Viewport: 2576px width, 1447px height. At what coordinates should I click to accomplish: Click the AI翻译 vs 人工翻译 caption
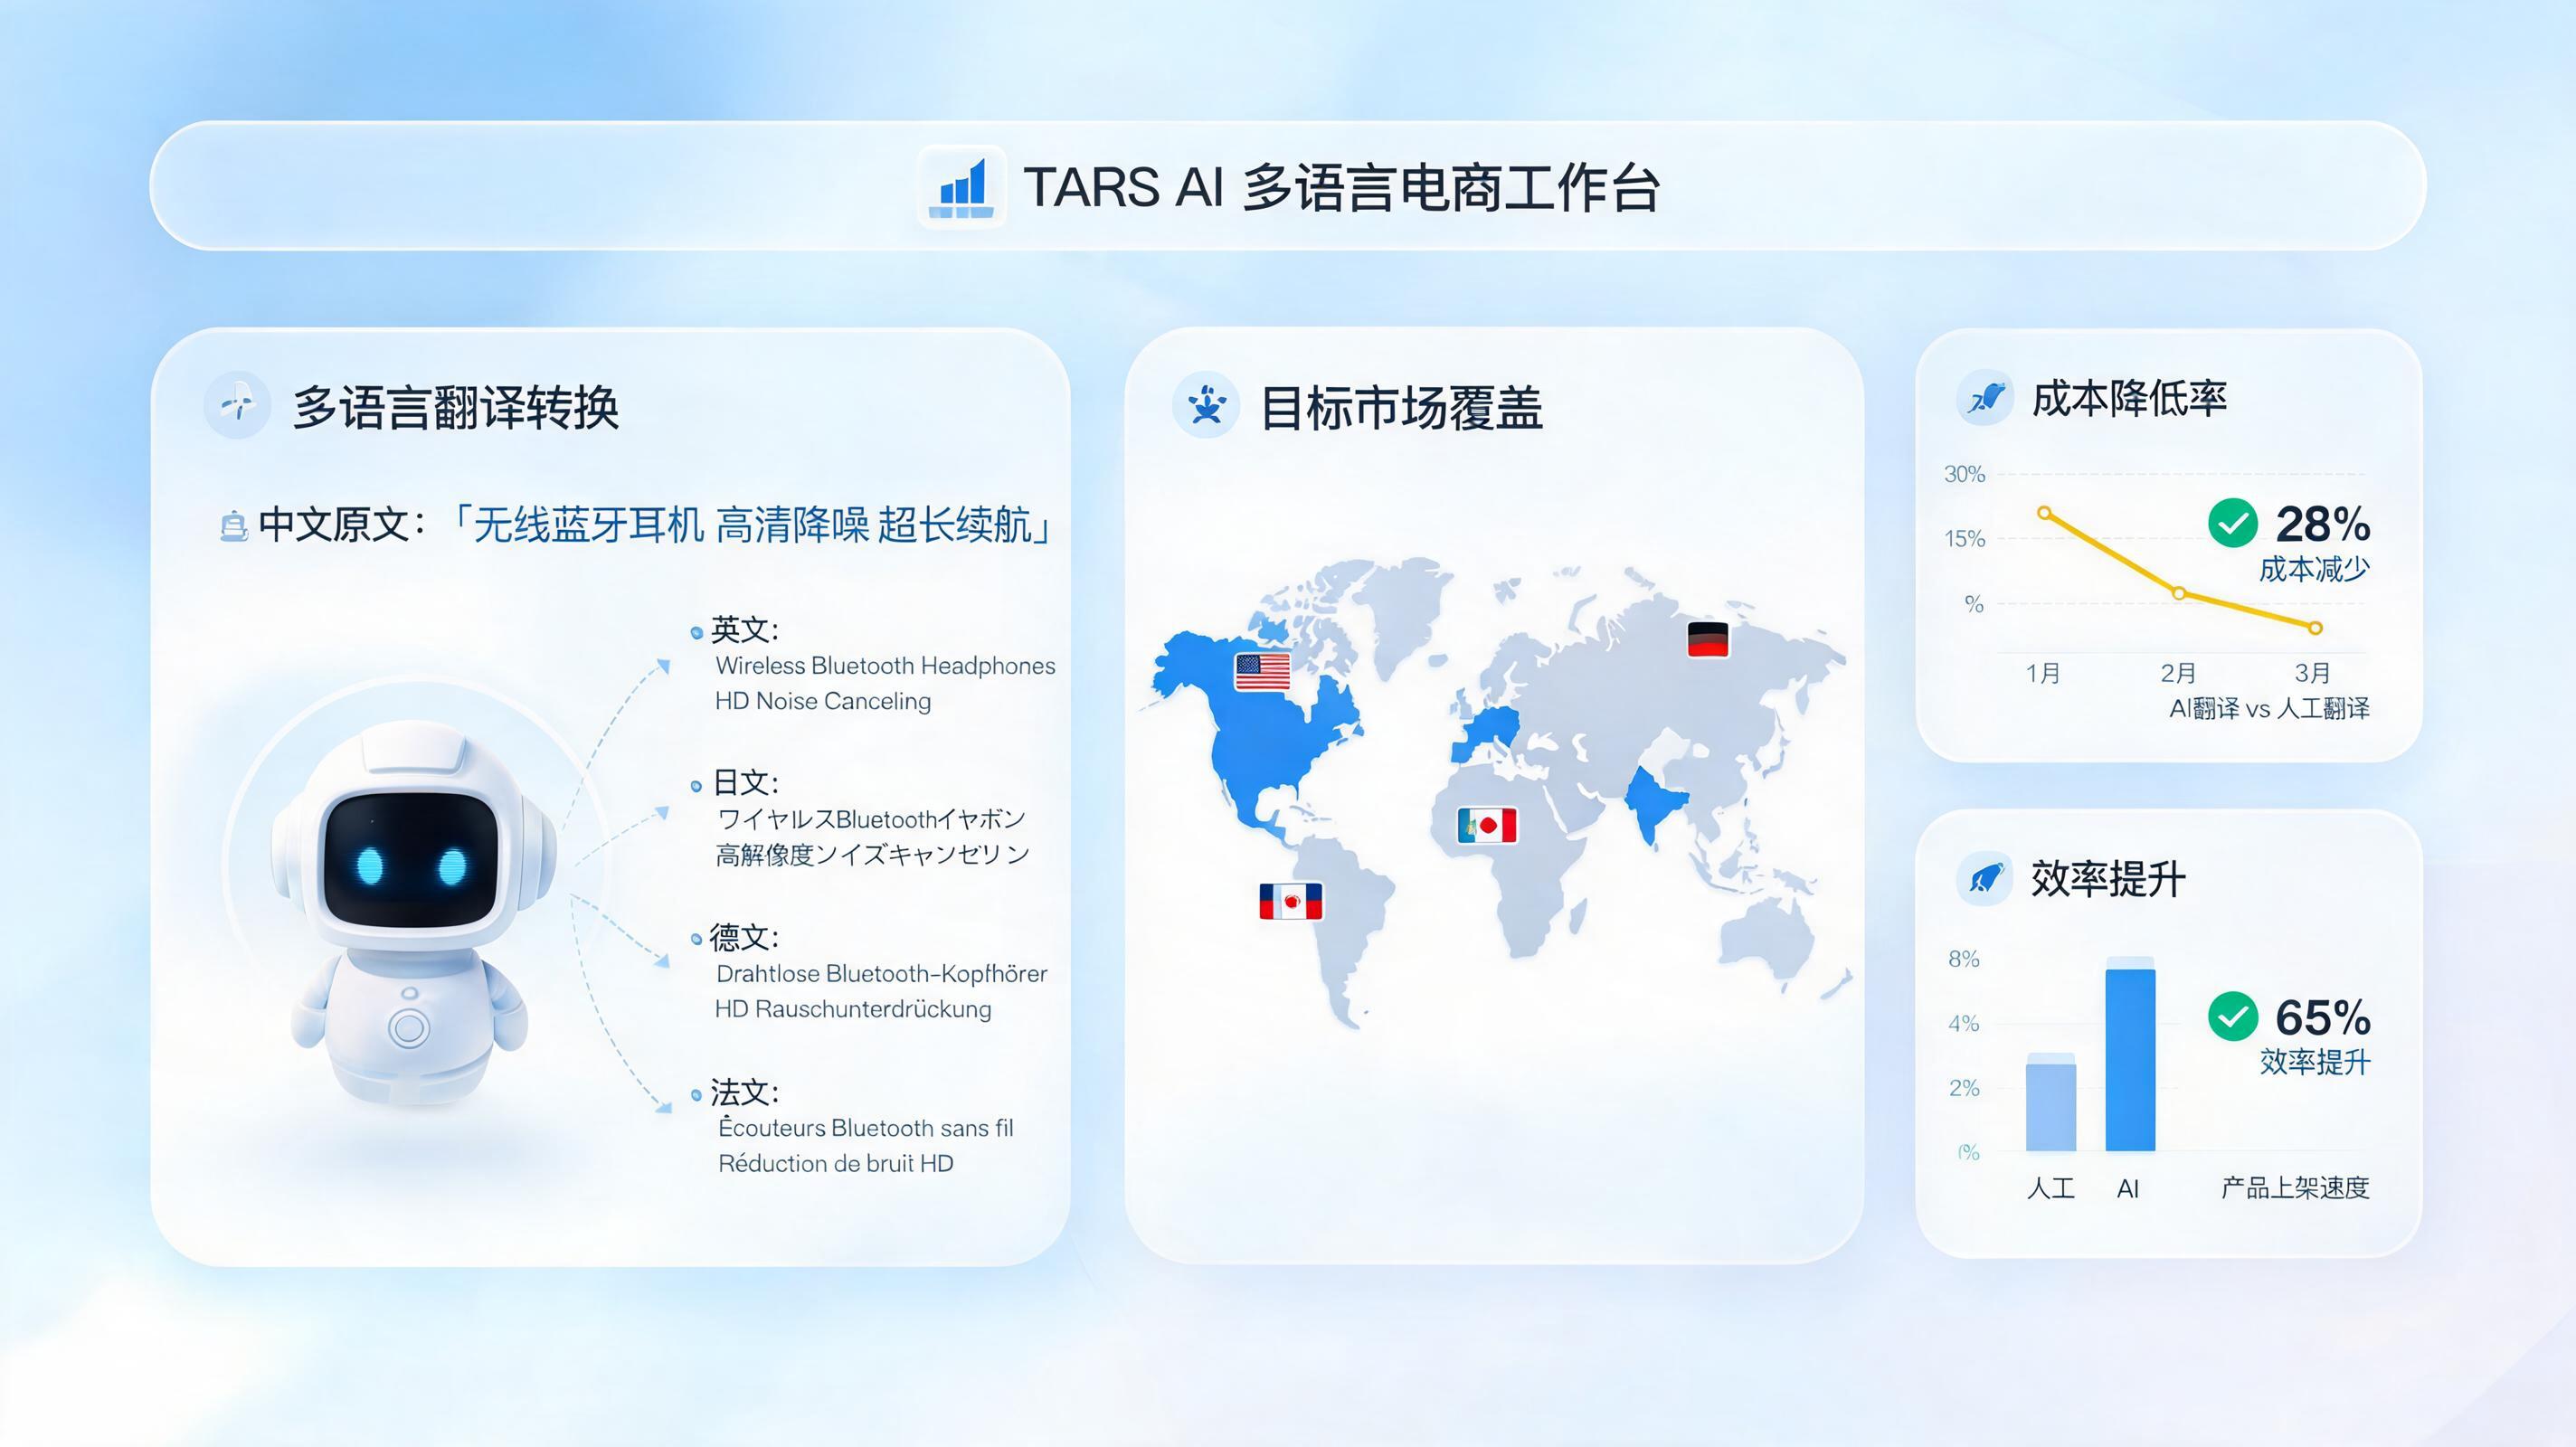(x=2269, y=709)
